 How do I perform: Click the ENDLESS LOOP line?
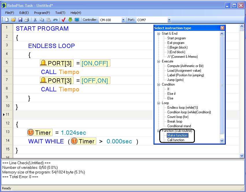pos(51,46)
